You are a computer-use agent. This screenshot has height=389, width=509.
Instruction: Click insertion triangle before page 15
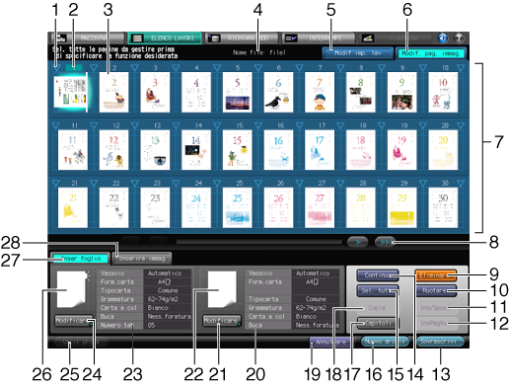tap(217, 125)
